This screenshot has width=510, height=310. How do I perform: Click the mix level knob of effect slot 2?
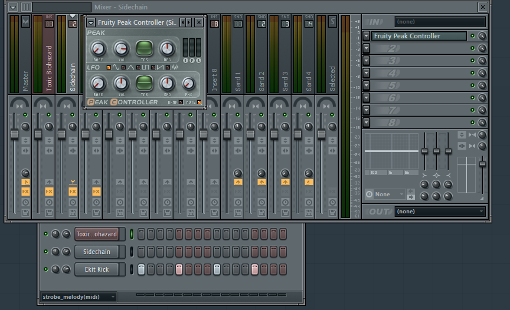[x=482, y=48]
